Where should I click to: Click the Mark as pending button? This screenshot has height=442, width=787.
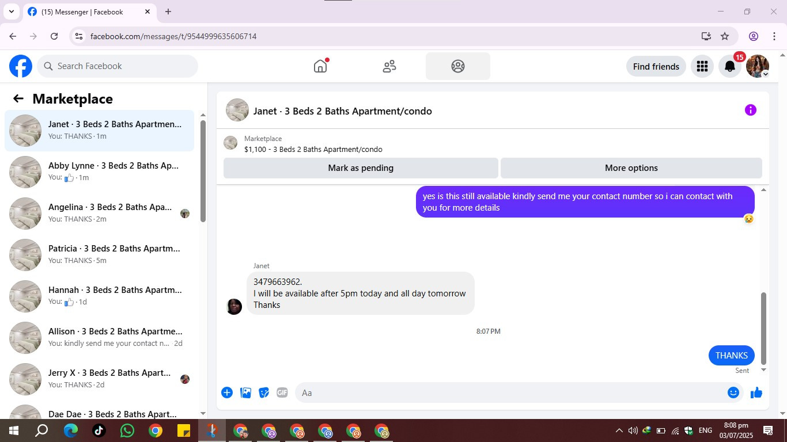pos(361,168)
